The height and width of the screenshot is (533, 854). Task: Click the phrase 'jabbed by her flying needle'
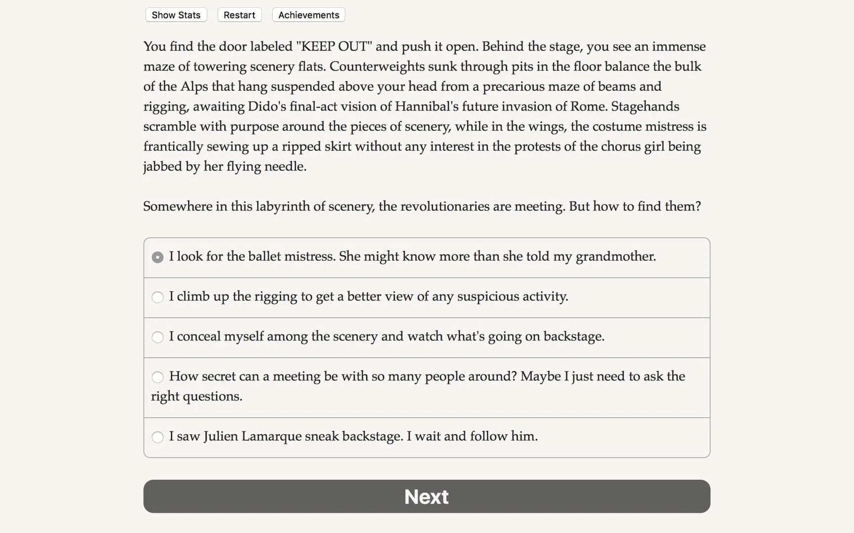point(224,166)
